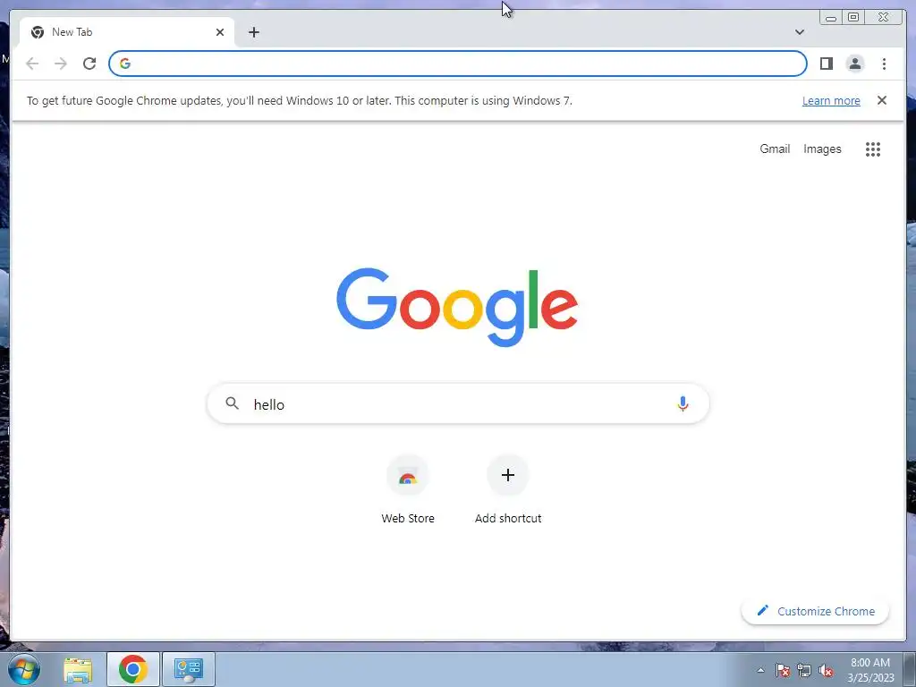Click the forward navigation arrow
This screenshot has height=687, width=916.
pyautogui.click(x=61, y=64)
